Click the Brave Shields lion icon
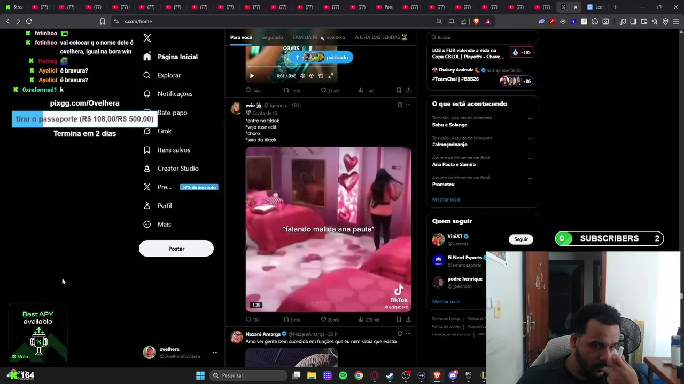 (x=476, y=21)
